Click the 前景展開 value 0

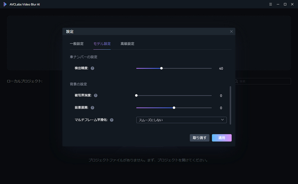coord(221,108)
